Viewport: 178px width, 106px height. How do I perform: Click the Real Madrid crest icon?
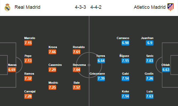click(x=7, y=7)
